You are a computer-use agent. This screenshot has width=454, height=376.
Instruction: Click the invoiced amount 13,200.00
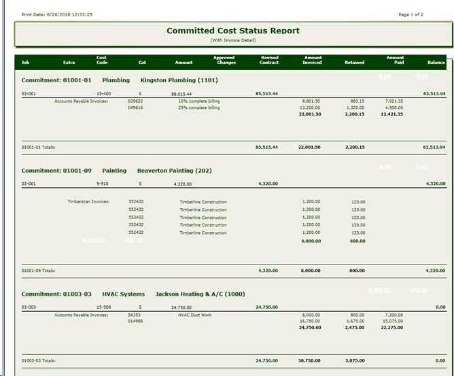(x=310, y=107)
